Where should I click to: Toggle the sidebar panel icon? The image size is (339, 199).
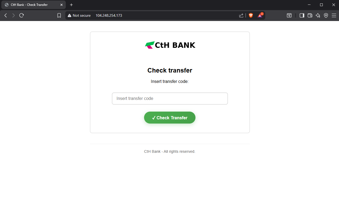click(302, 15)
